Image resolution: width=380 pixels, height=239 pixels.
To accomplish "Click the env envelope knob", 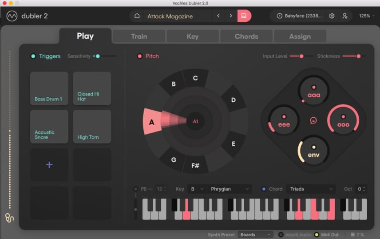I will [313, 151].
